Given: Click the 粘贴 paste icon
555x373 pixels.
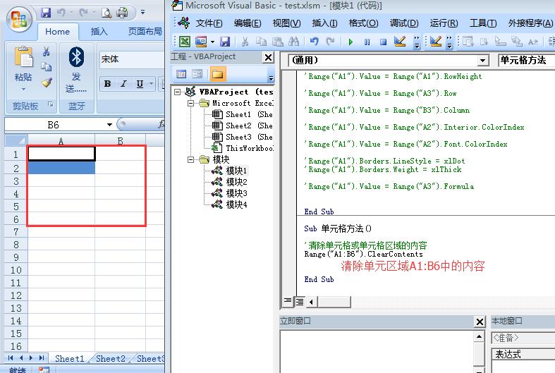Looking at the screenshot, I should point(23,58).
